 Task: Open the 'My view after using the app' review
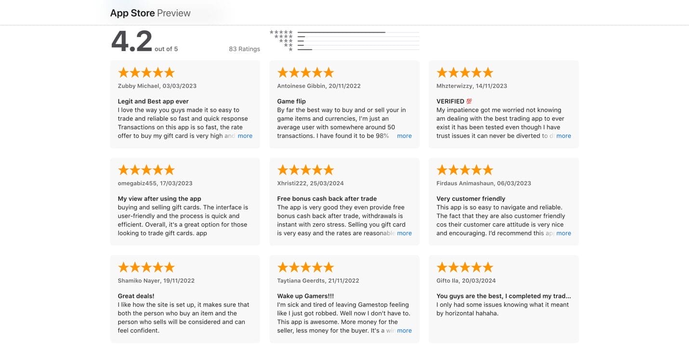coord(159,199)
